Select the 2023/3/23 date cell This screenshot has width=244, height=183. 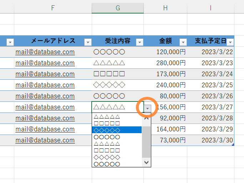click(210, 63)
